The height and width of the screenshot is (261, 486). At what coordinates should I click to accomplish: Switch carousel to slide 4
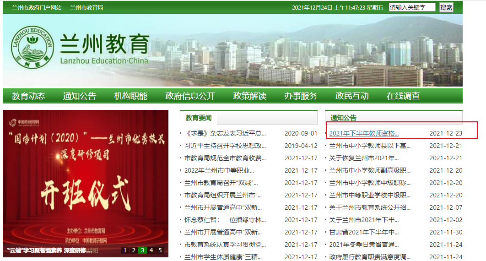pos(151,250)
